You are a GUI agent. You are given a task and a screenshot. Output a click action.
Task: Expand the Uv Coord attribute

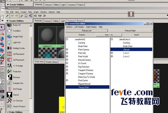[x=67, y=63]
